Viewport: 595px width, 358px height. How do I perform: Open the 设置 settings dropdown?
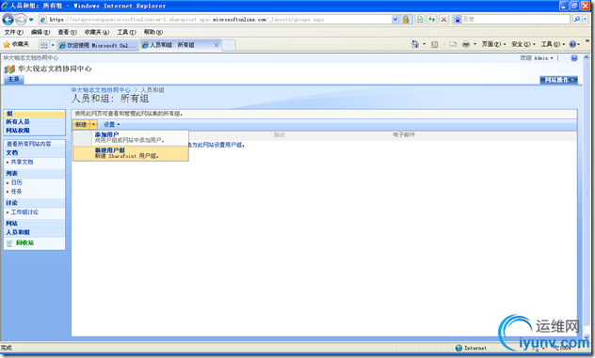click(x=111, y=124)
